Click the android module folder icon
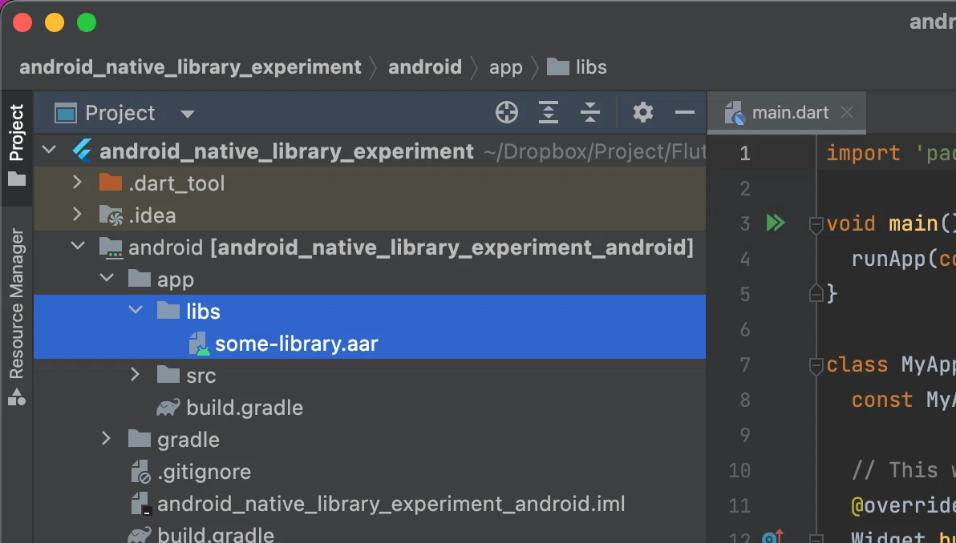The image size is (956, 543). tap(111, 247)
